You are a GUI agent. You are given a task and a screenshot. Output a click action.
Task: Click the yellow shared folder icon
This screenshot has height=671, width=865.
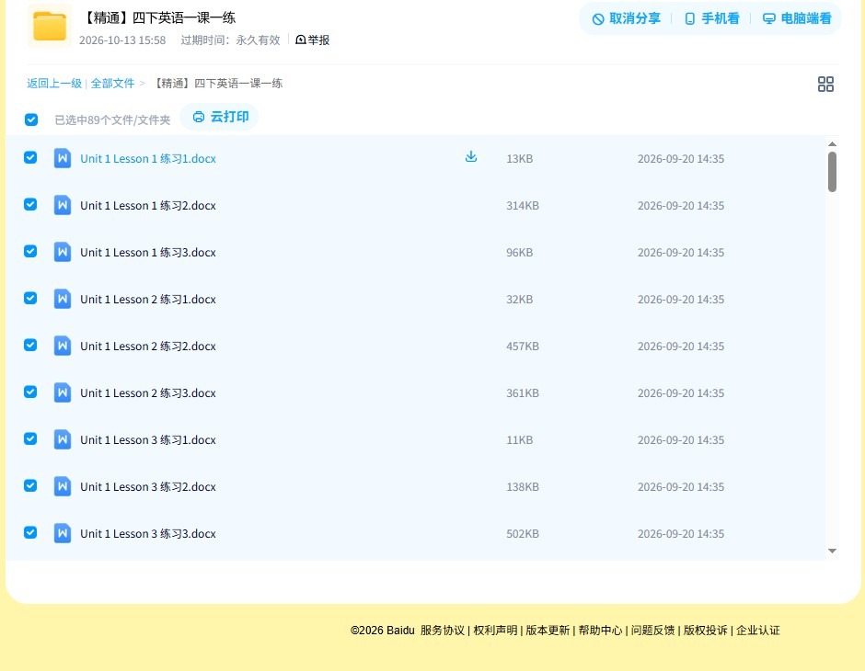point(50,26)
